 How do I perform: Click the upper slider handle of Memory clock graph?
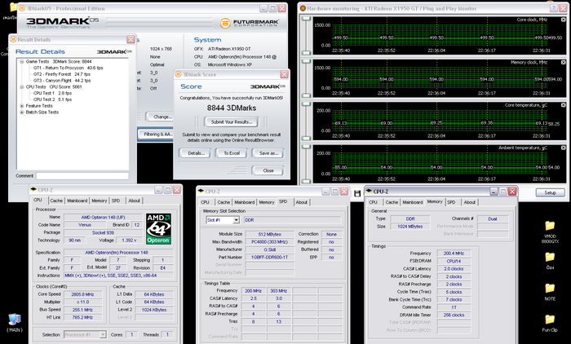pos(306,61)
